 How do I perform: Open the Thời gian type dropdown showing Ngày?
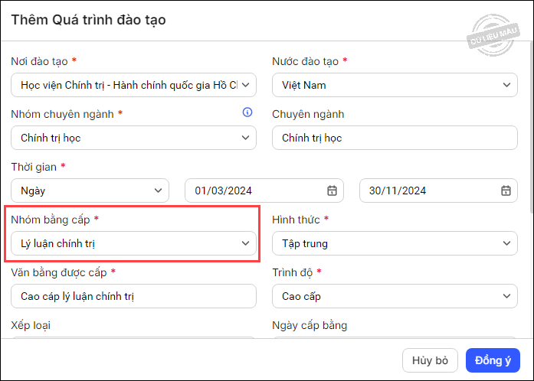coord(90,190)
